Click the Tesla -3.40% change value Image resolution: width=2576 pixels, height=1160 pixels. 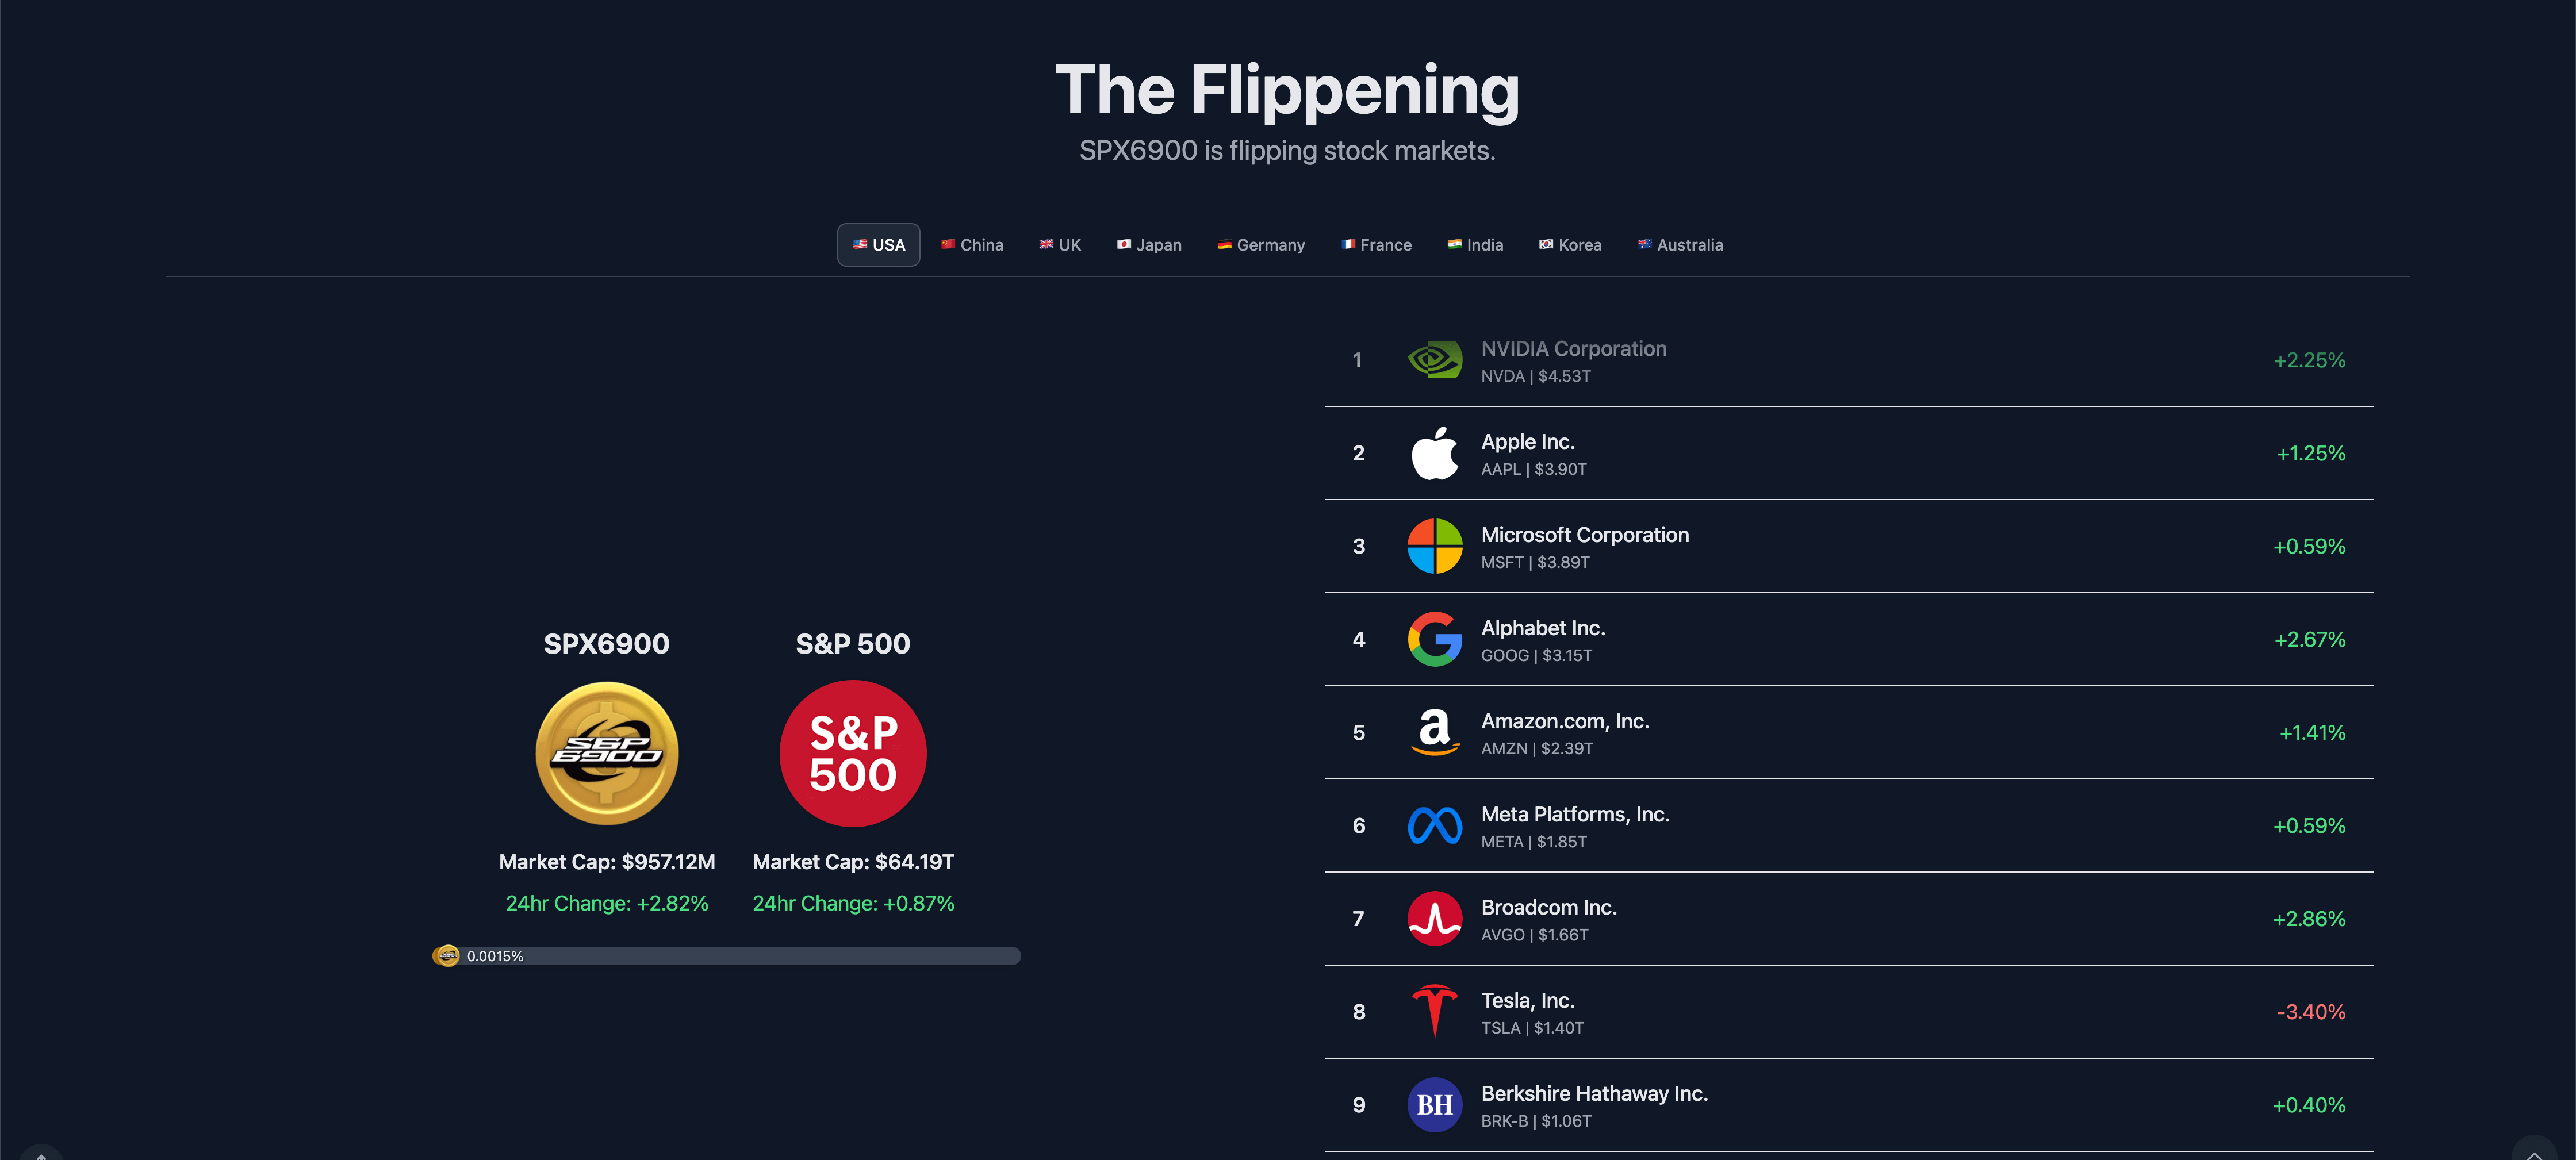tap(2311, 1011)
